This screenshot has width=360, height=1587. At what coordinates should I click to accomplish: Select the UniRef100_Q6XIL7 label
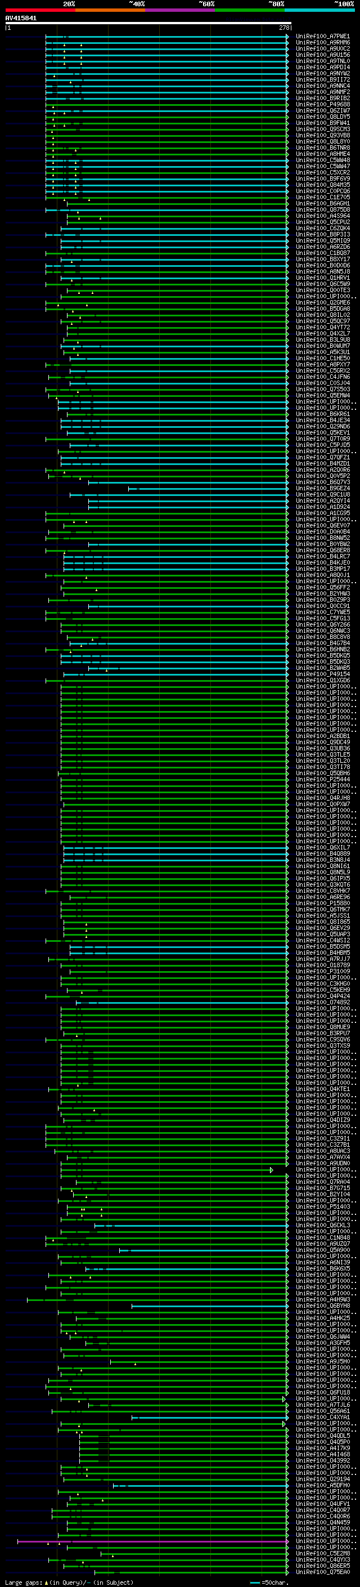pyautogui.click(x=322, y=848)
